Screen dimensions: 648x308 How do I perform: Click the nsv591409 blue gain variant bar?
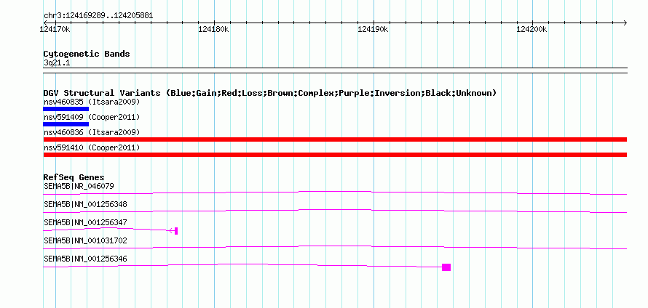66,124
